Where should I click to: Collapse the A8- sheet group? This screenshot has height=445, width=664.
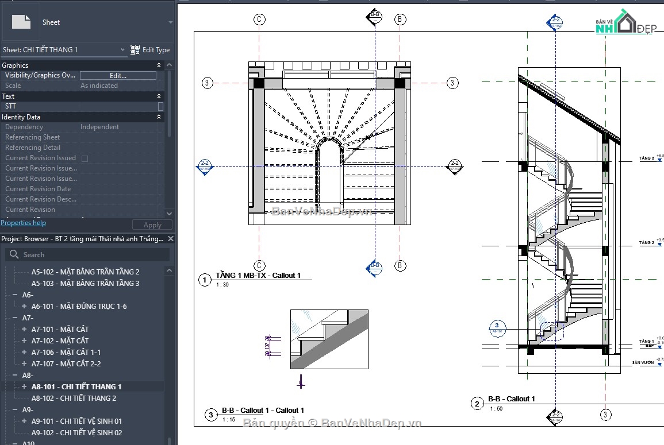click(x=15, y=375)
